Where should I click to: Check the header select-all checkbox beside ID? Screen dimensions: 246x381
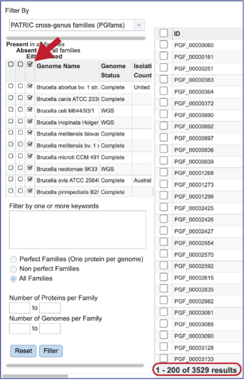tap(164, 33)
